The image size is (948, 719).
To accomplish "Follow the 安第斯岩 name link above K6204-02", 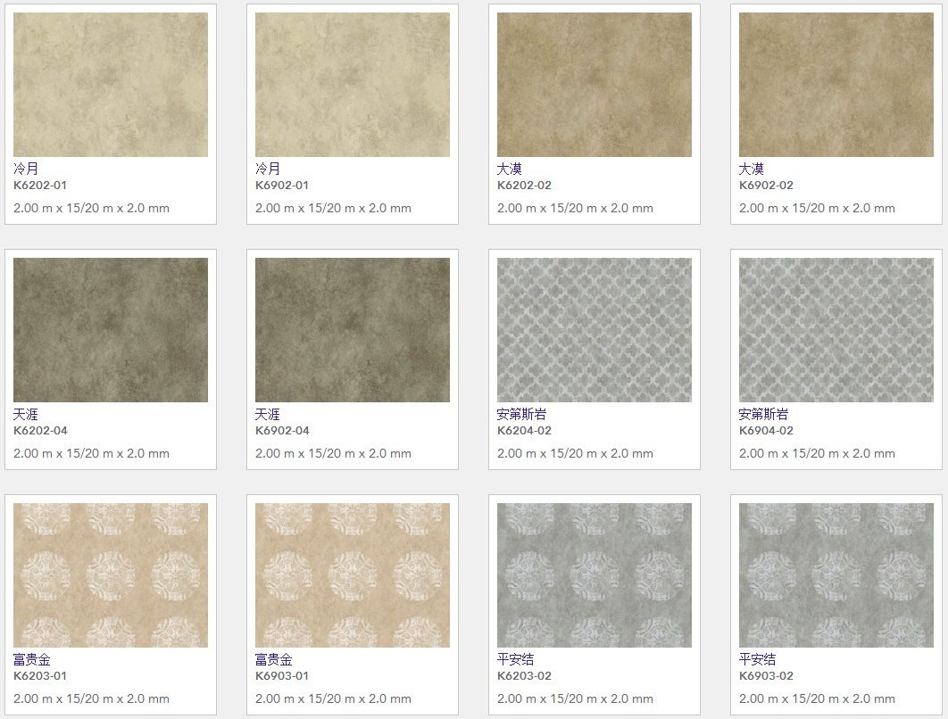I will coord(522,414).
